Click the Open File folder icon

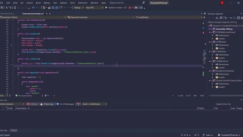pyautogui.click(x=49, y=8)
